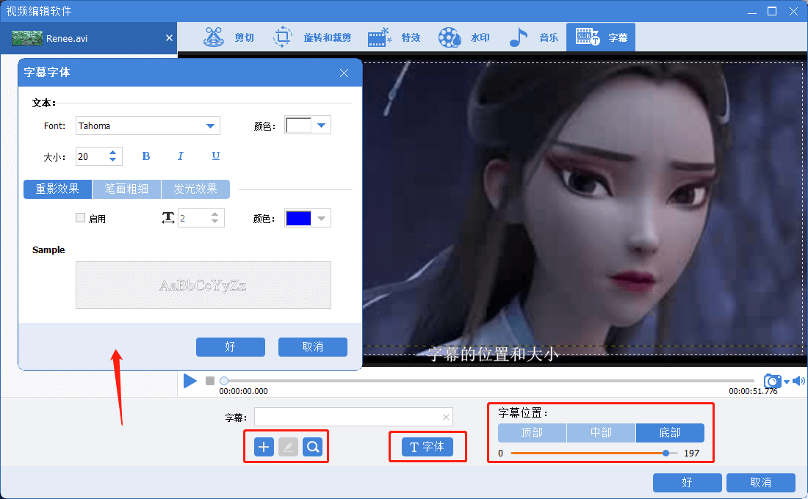The image size is (808, 499).
Task: Toggle italic text formatting
Action: (x=181, y=156)
